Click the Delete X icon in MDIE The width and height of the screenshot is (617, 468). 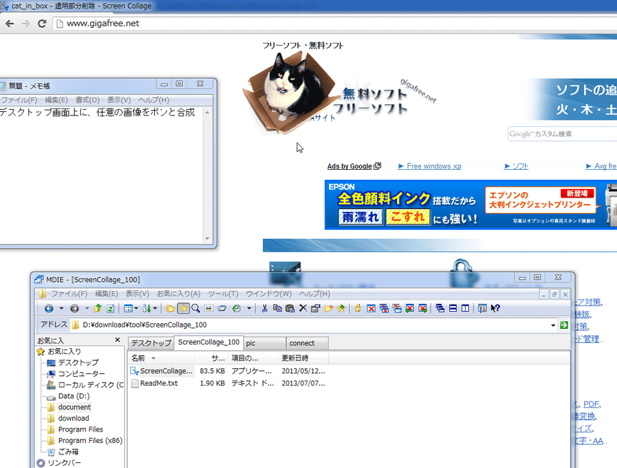click(303, 308)
